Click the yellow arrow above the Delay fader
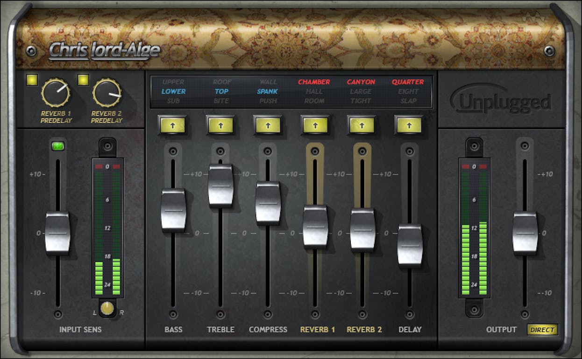This screenshot has height=359, width=582. point(409,124)
